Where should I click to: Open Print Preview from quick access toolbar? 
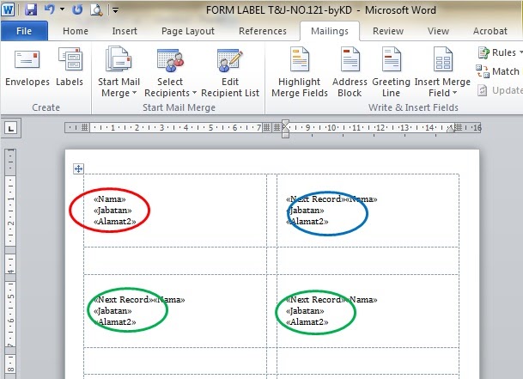96,9
